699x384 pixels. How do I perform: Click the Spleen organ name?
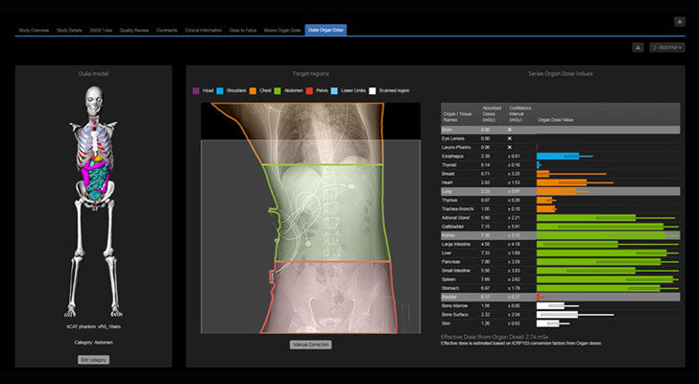(x=448, y=279)
